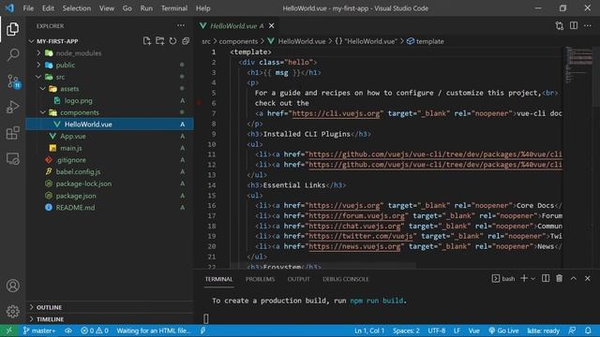The height and width of the screenshot is (337, 600).
Task: Click New Folder icon in Explorer header
Action: point(160,41)
